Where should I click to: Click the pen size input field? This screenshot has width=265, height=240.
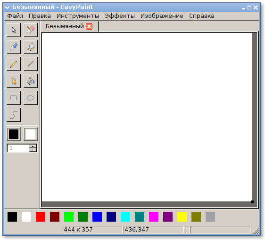[18, 148]
